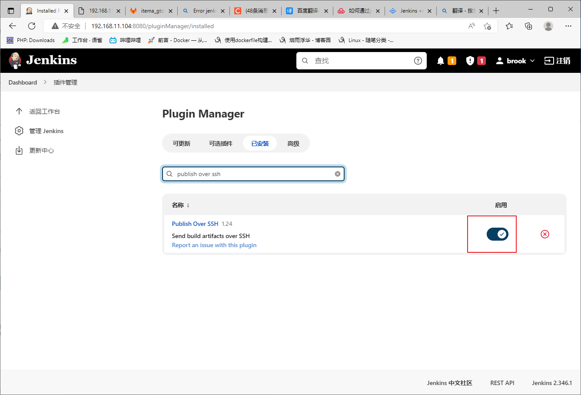Viewport: 581px width, 395px height.
Task: Select the 已安装 tab
Action: (260, 144)
